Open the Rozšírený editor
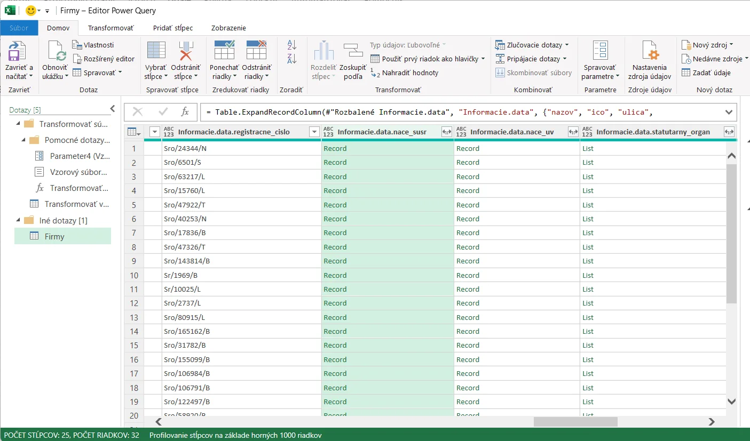 pyautogui.click(x=104, y=59)
